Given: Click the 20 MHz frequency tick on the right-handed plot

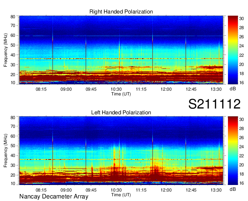Looking at the screenshot, I should pyautogui.click(x=13, y=75).
